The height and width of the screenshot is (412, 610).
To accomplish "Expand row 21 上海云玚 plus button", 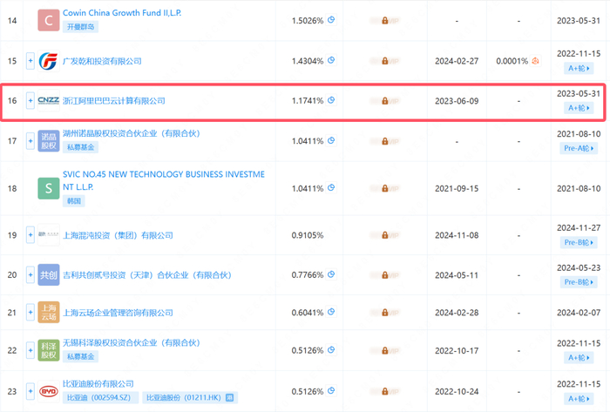I will tap(30, 313).
